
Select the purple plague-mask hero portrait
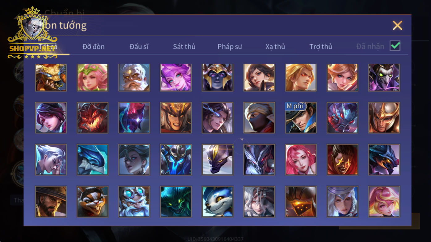point(384,77)
